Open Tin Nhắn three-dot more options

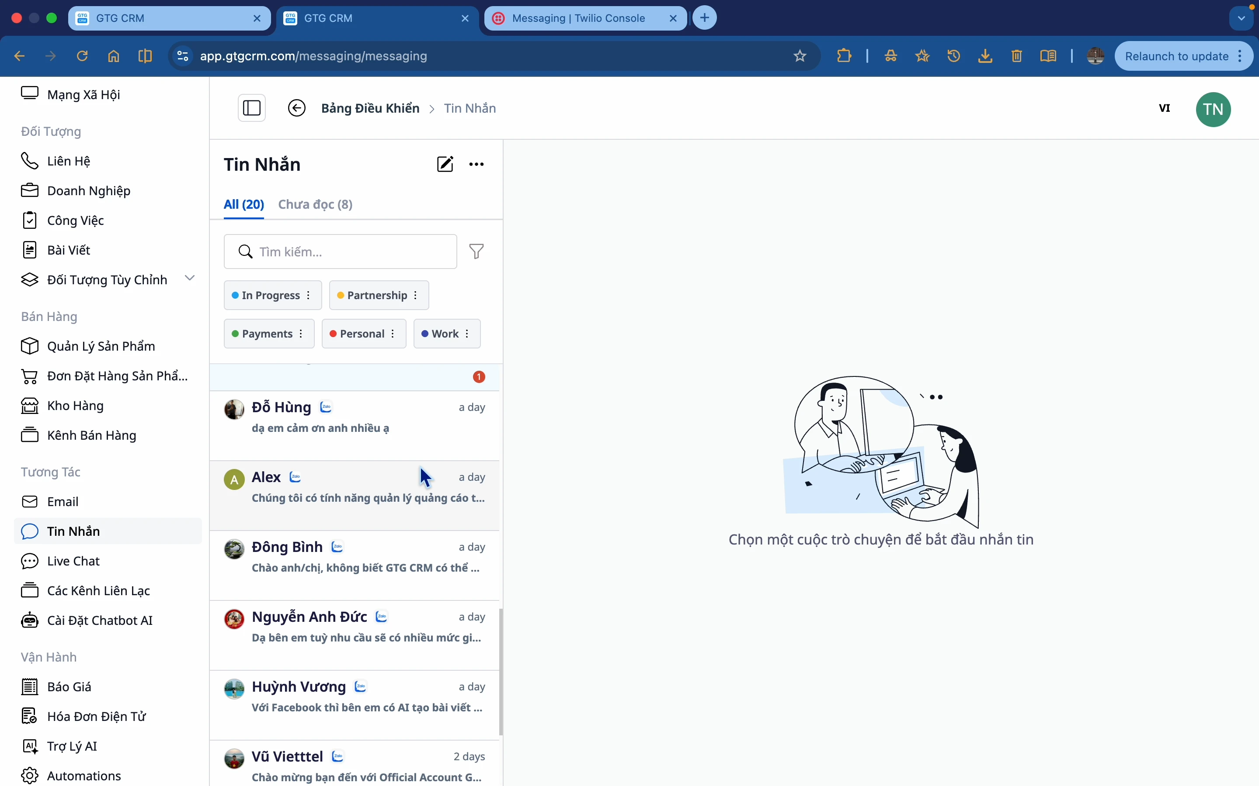click(476, 164)
